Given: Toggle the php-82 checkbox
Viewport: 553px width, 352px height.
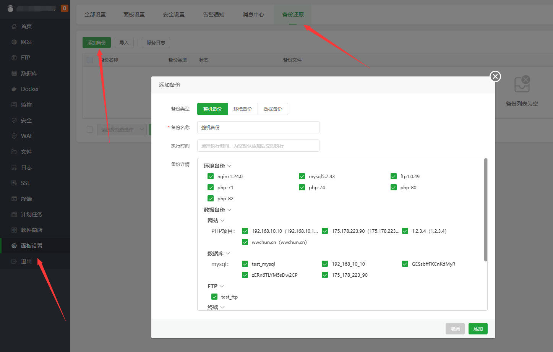Looking at the screenshot, I should pos(211,198).
